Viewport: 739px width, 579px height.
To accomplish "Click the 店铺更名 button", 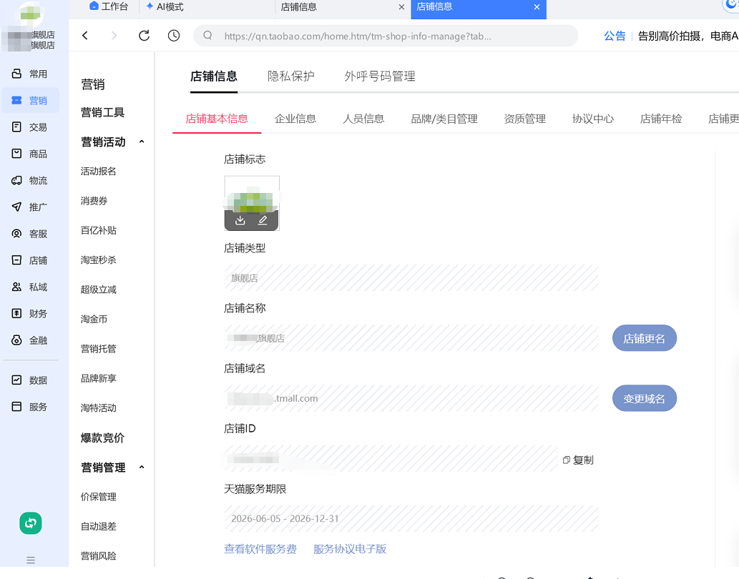I will 645,338.
